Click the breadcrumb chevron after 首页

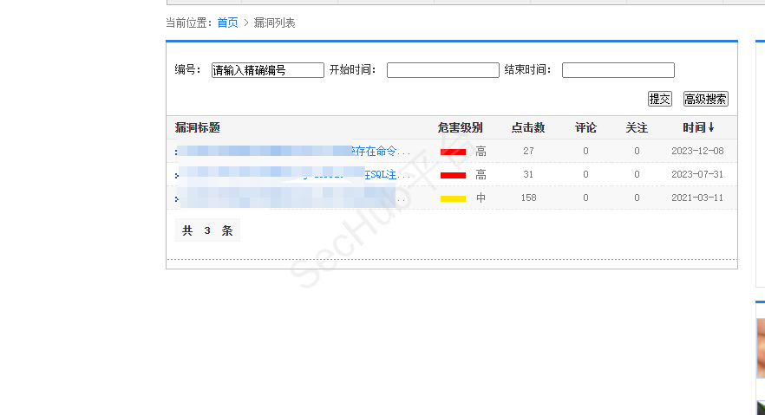coord(246,23)
